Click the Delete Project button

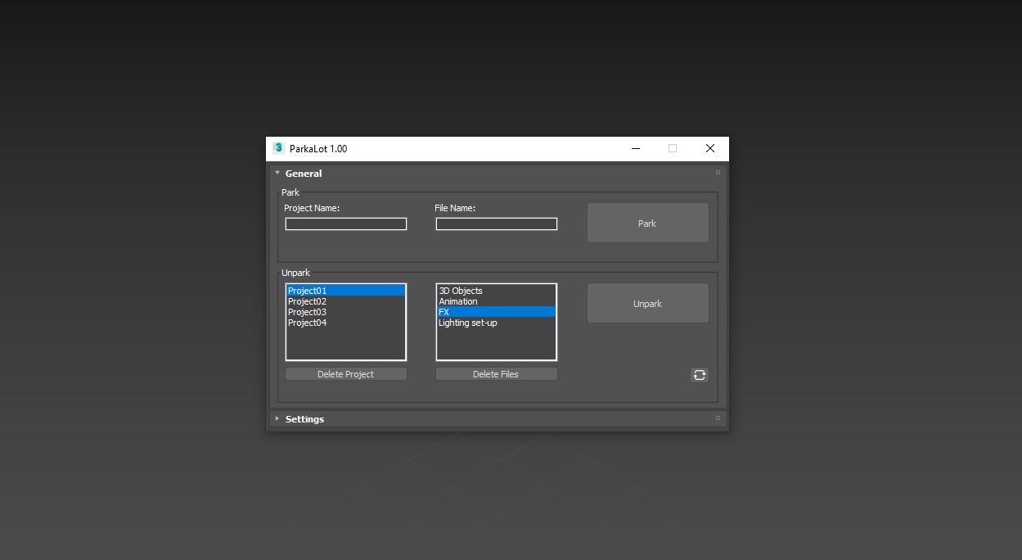point(345,373)
